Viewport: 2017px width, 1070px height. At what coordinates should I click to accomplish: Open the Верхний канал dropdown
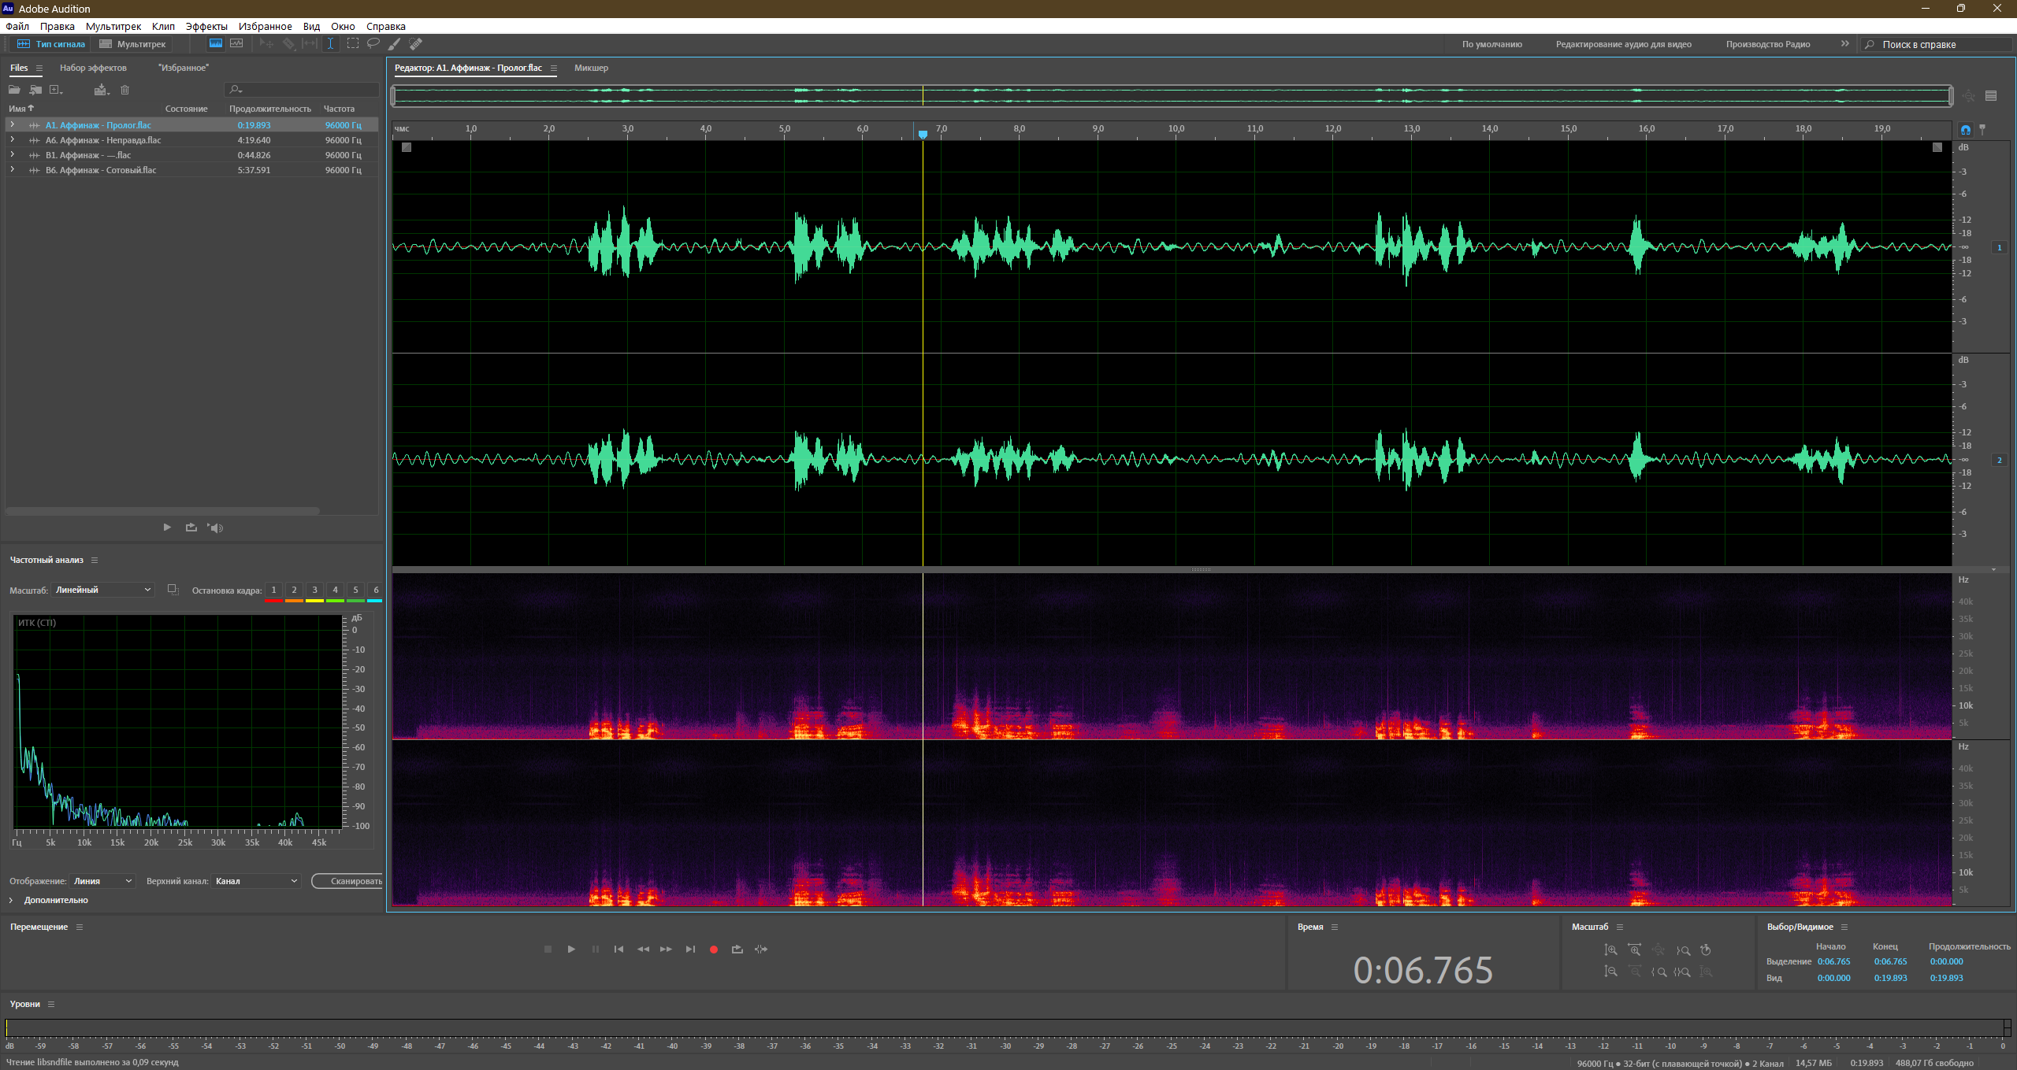point(256,881)
